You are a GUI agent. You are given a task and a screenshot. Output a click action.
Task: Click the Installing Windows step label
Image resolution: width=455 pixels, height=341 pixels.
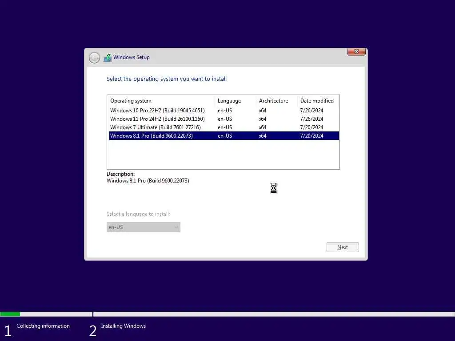pyautogui.click(x=124, y=326)
